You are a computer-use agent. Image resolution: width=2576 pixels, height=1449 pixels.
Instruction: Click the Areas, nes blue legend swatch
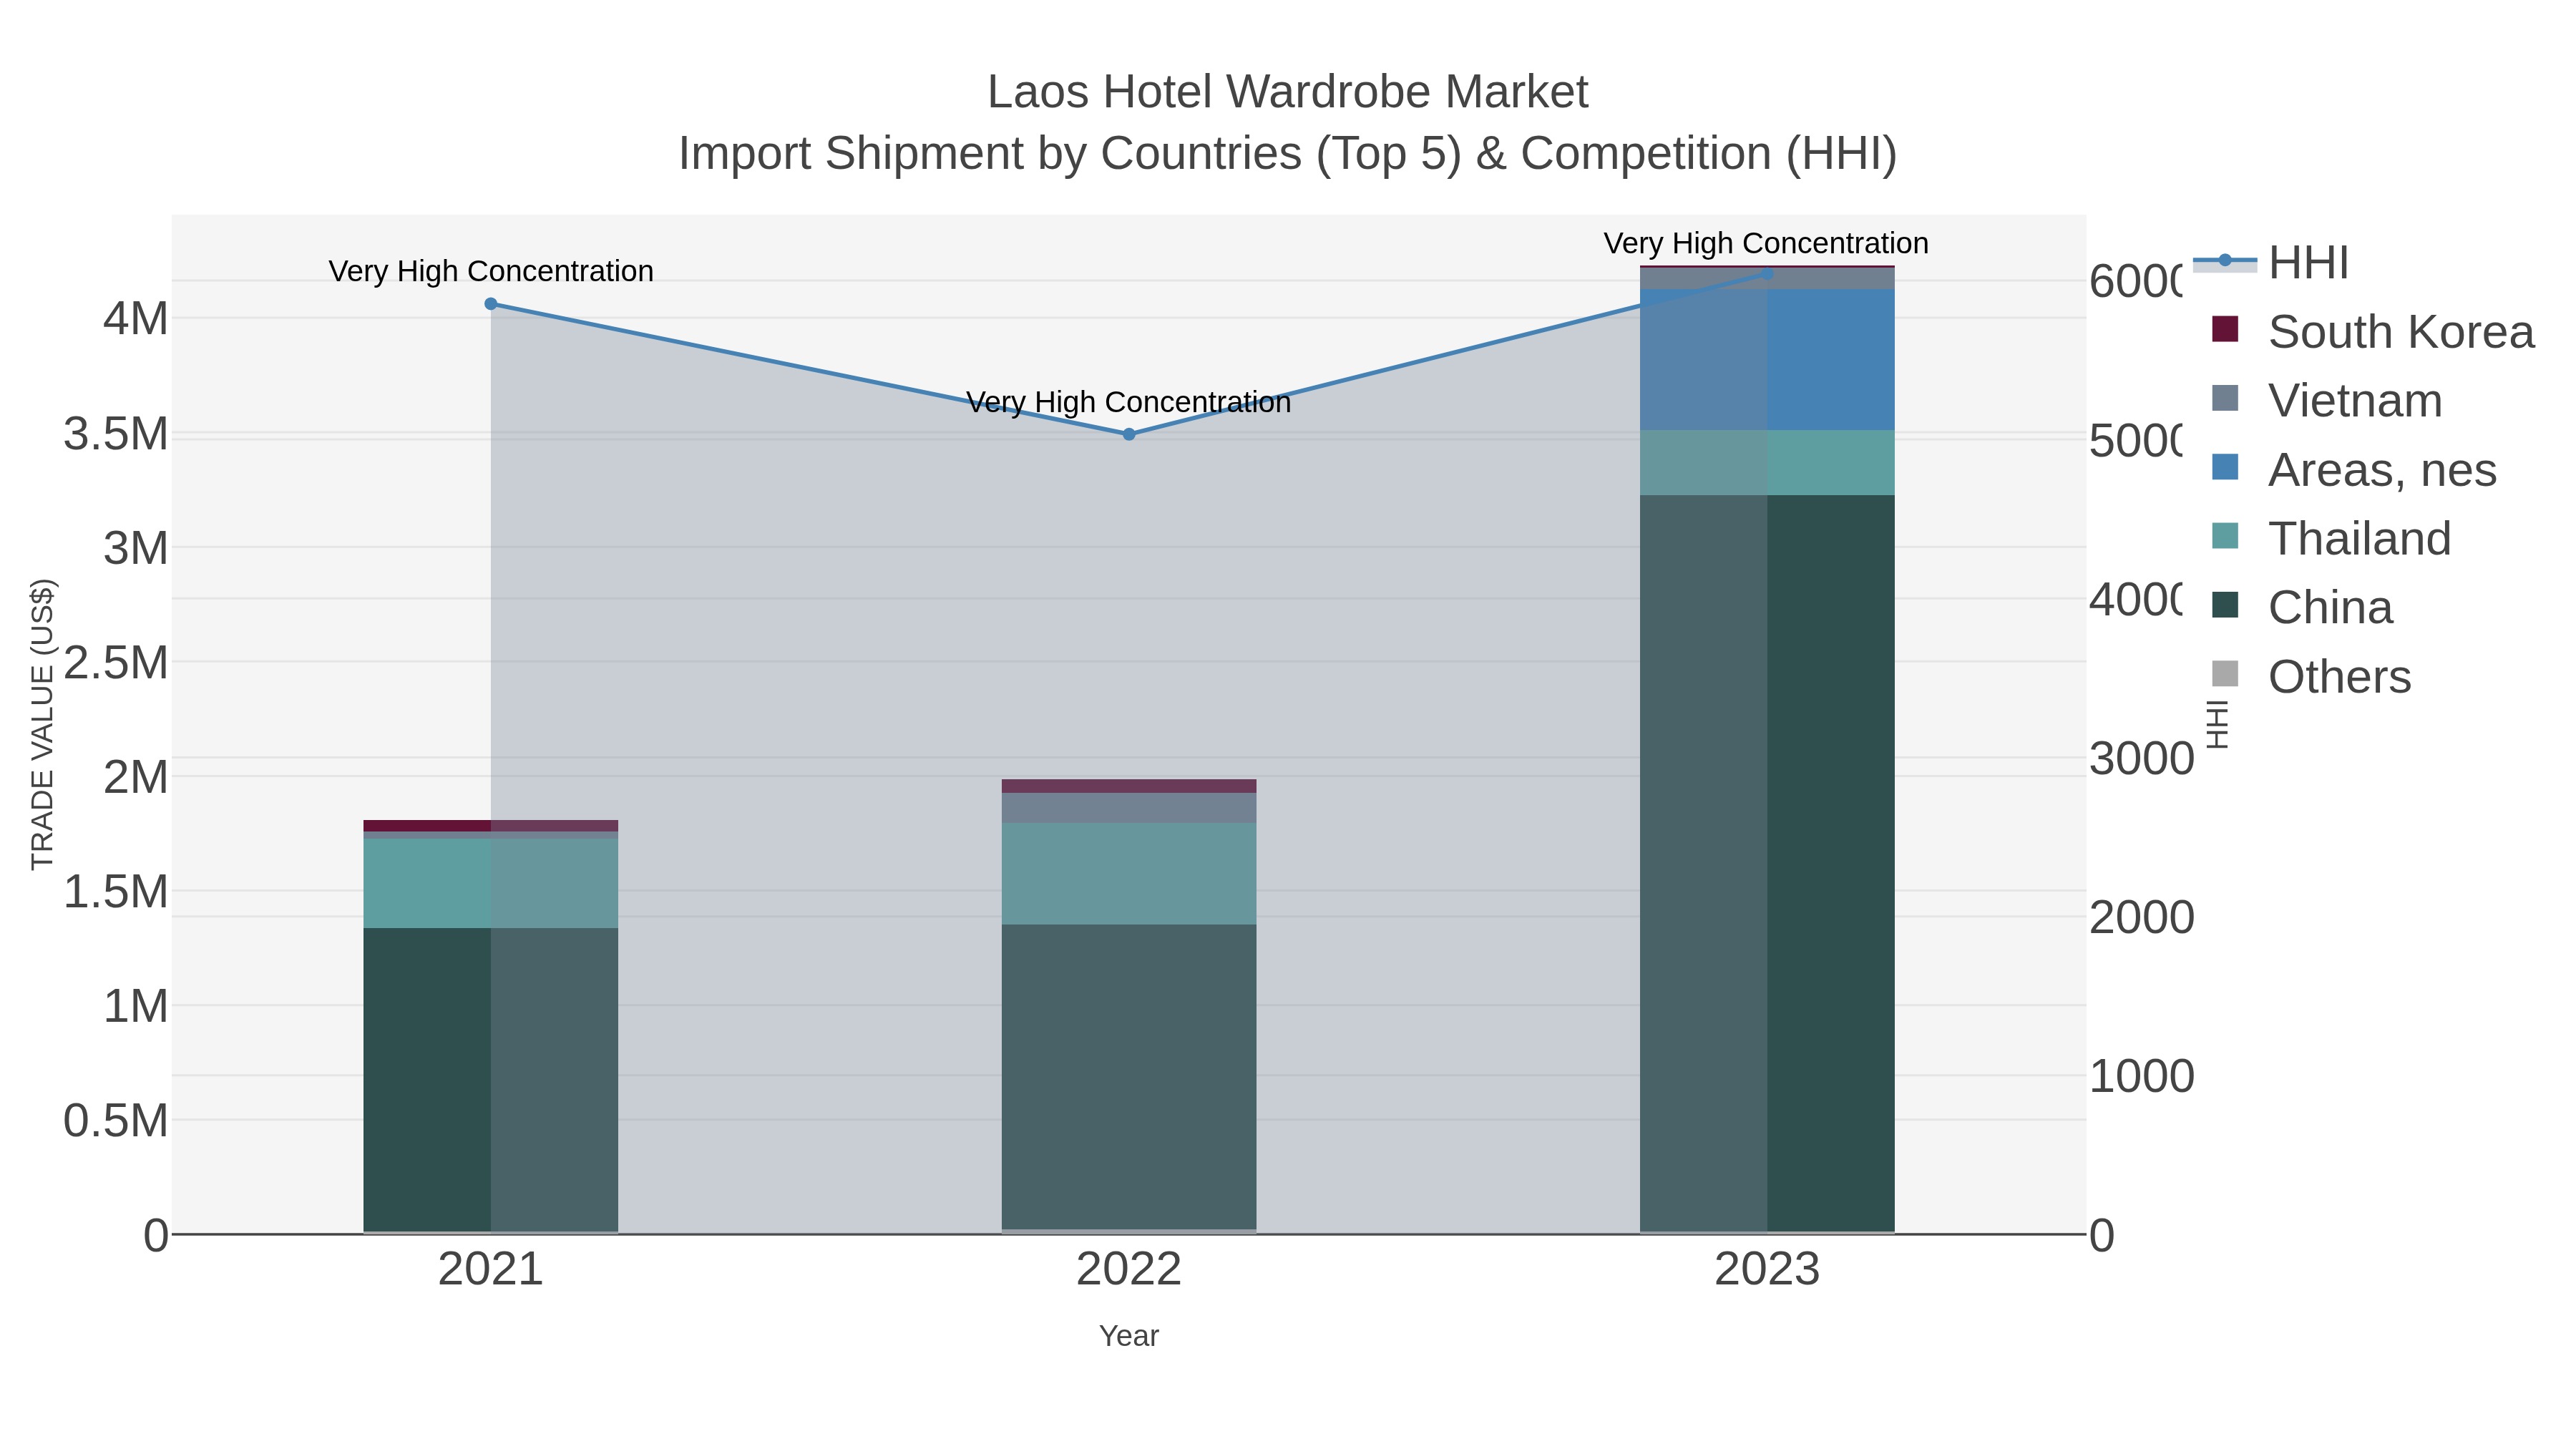2225,467
